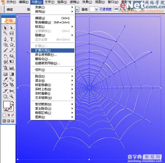Open the 视图(V) menu
The height and width of the screenshot is (163, 165).
click(x=100, y=2)
